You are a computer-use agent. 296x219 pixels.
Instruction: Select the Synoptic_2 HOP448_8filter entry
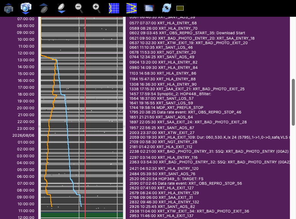coord(170,94)
